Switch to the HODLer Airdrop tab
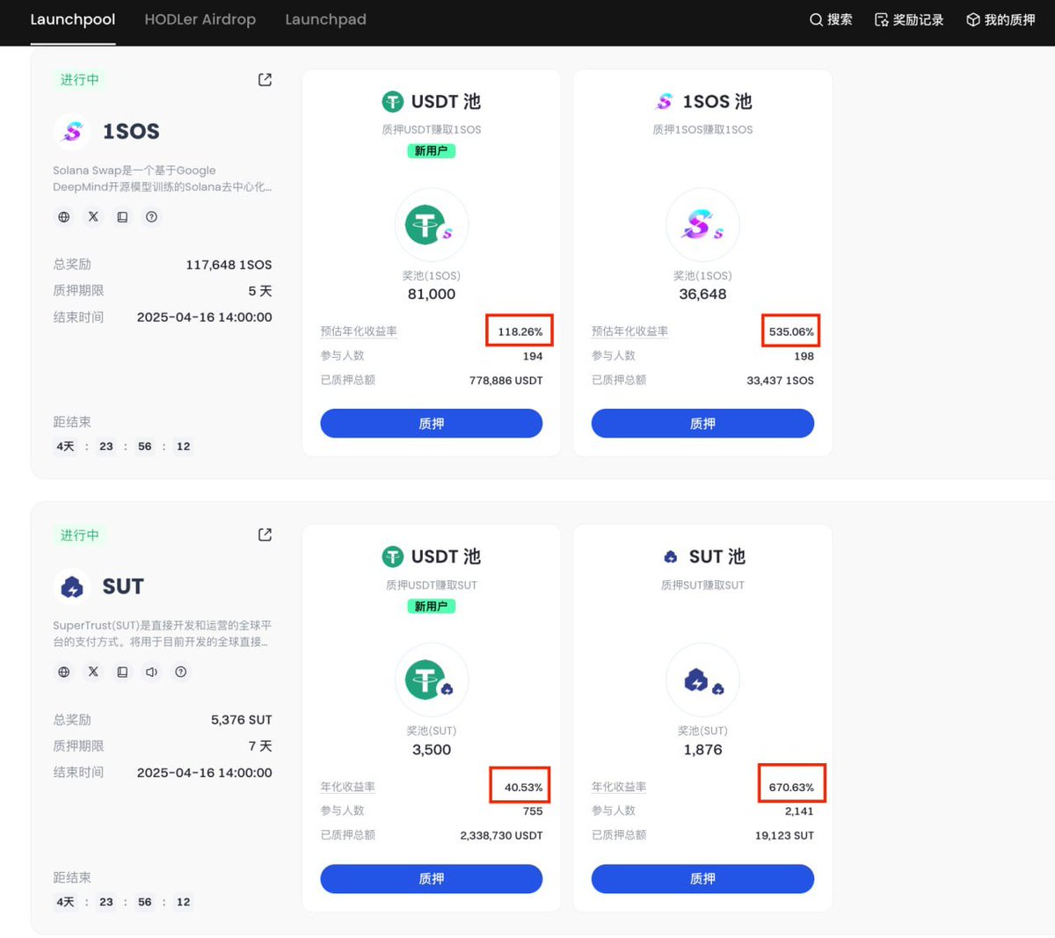Screen dimensions: 1055x938 tap(200, 19)
